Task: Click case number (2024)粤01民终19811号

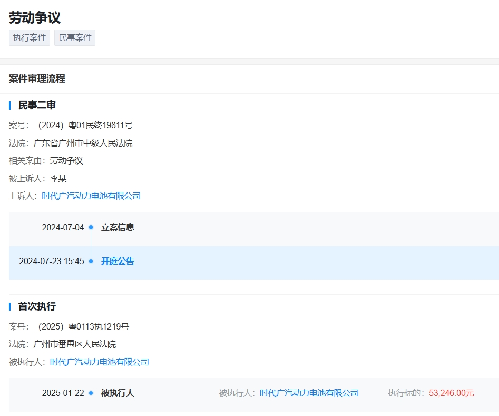Action: 83,125
